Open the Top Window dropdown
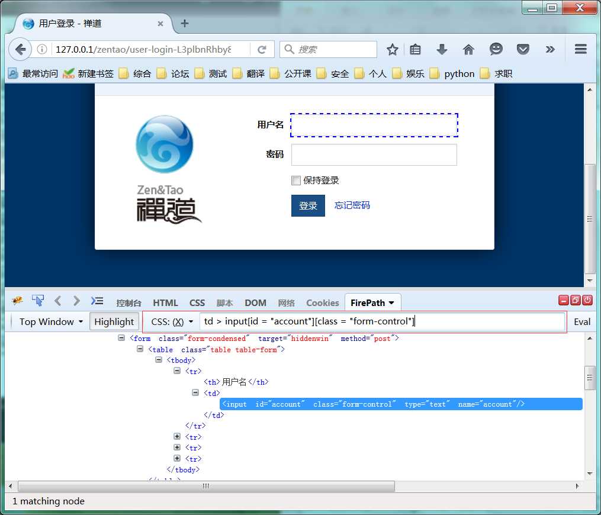 (x=51, y=321)
